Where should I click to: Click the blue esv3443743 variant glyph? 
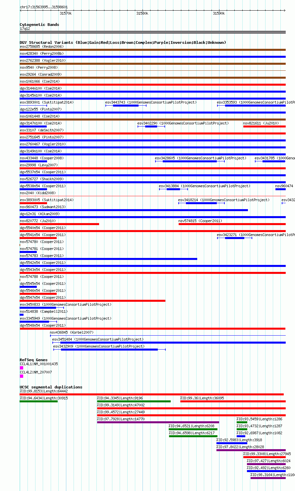(126, 106)
